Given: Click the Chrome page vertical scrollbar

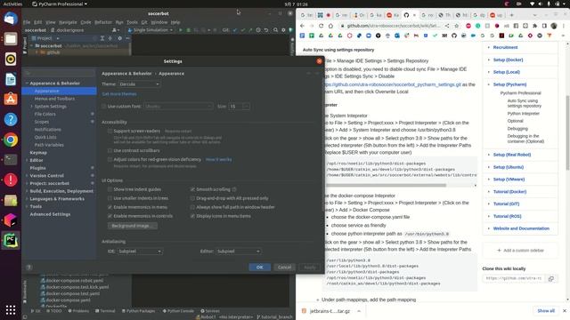Looking at the screenshot, I should coord(567,132).
